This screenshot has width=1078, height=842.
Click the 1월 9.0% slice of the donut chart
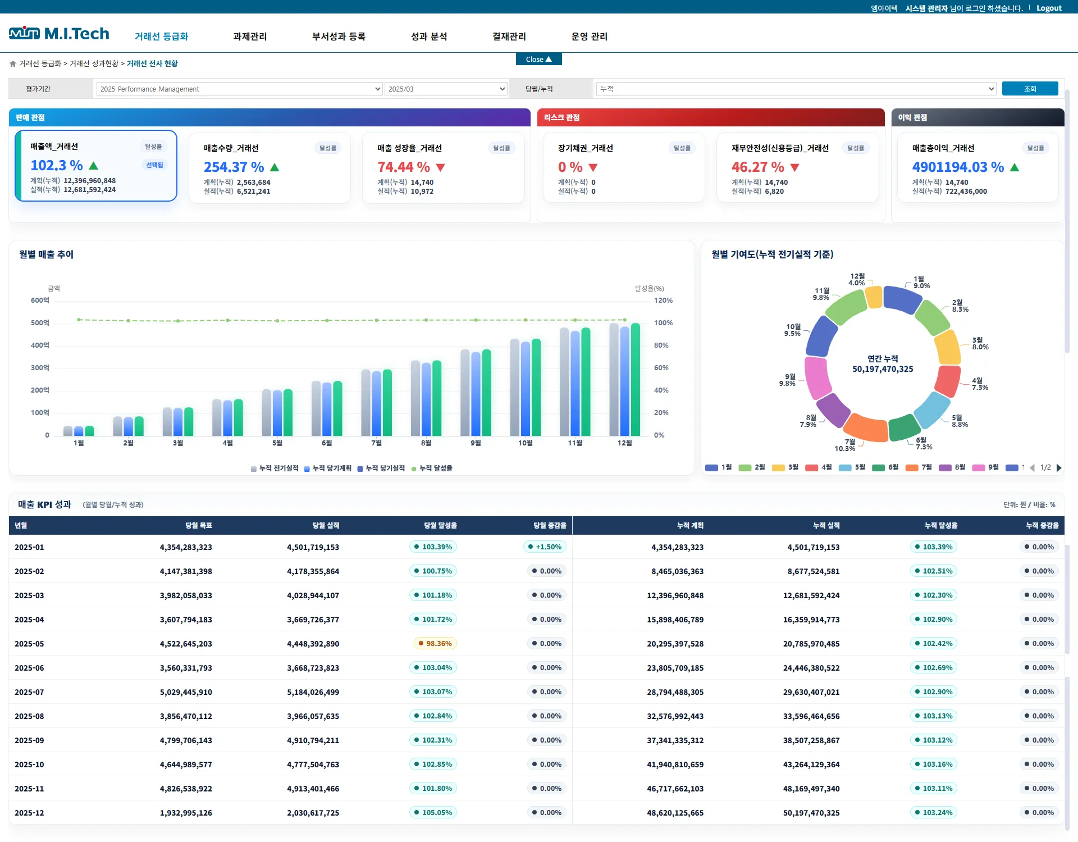click(901, 298)
